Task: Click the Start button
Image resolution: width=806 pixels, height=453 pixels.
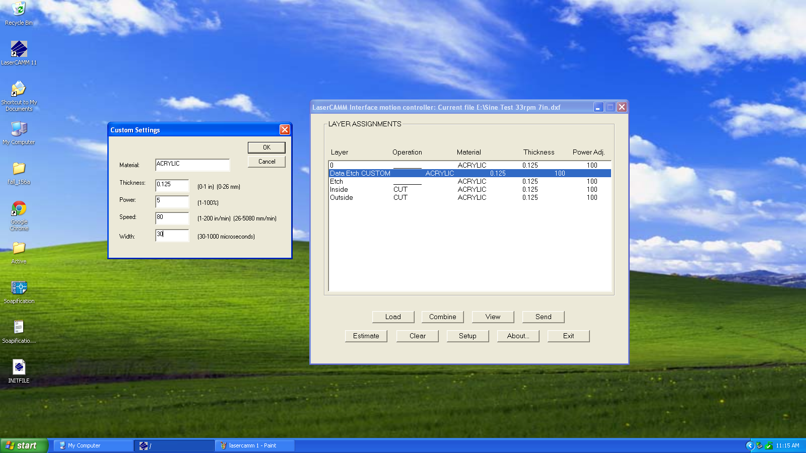Action: (x=24, y=445)
